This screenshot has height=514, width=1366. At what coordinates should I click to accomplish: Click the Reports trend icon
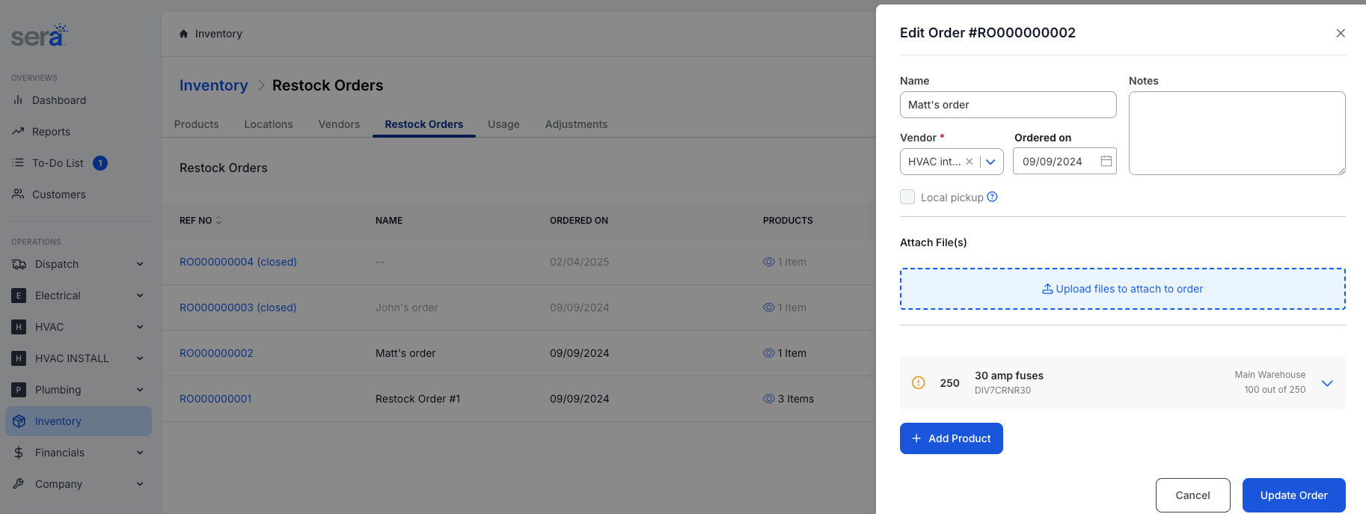tap(18, 131)
